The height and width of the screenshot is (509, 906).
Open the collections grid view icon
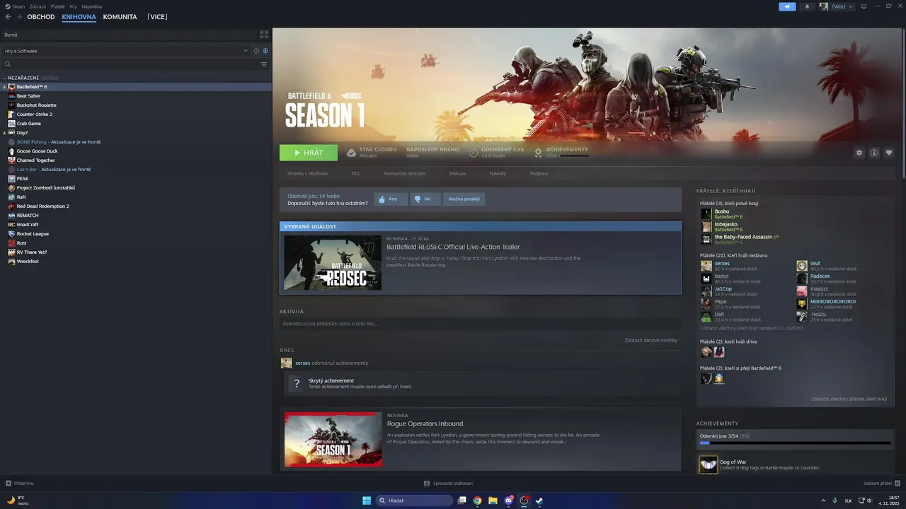pyautogui.click(x=264, y=34)
